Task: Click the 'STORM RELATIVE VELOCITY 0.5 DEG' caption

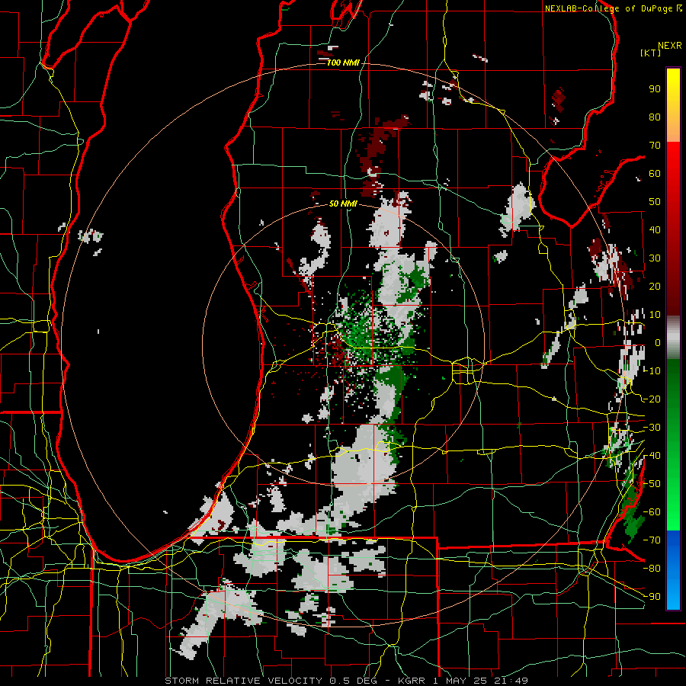Action: 273,681
